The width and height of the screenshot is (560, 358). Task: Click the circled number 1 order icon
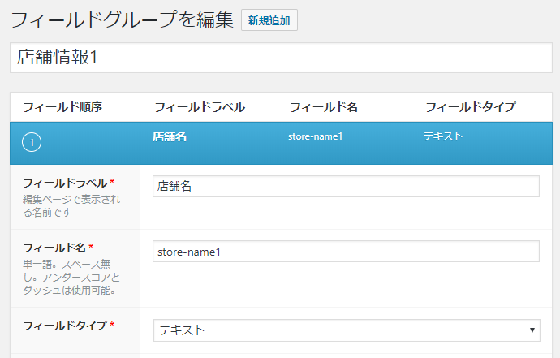(32, 143)
